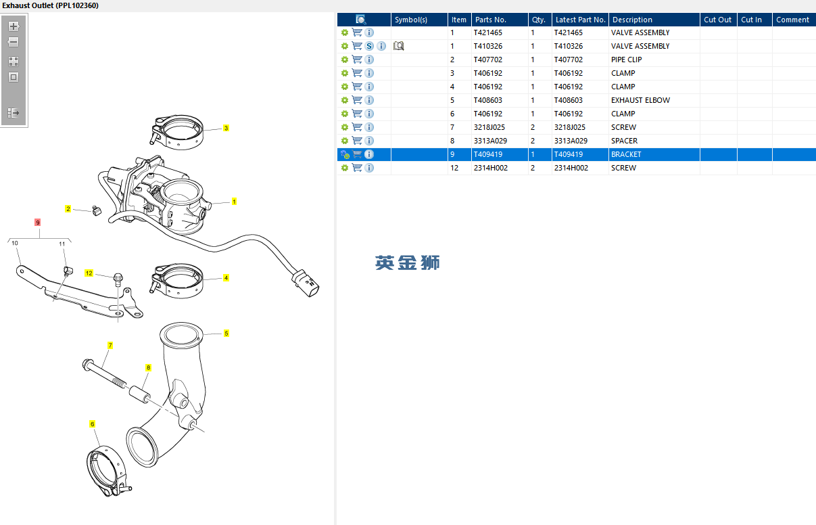Click the zoom in button on diagram toolbar

coord(14,26)
